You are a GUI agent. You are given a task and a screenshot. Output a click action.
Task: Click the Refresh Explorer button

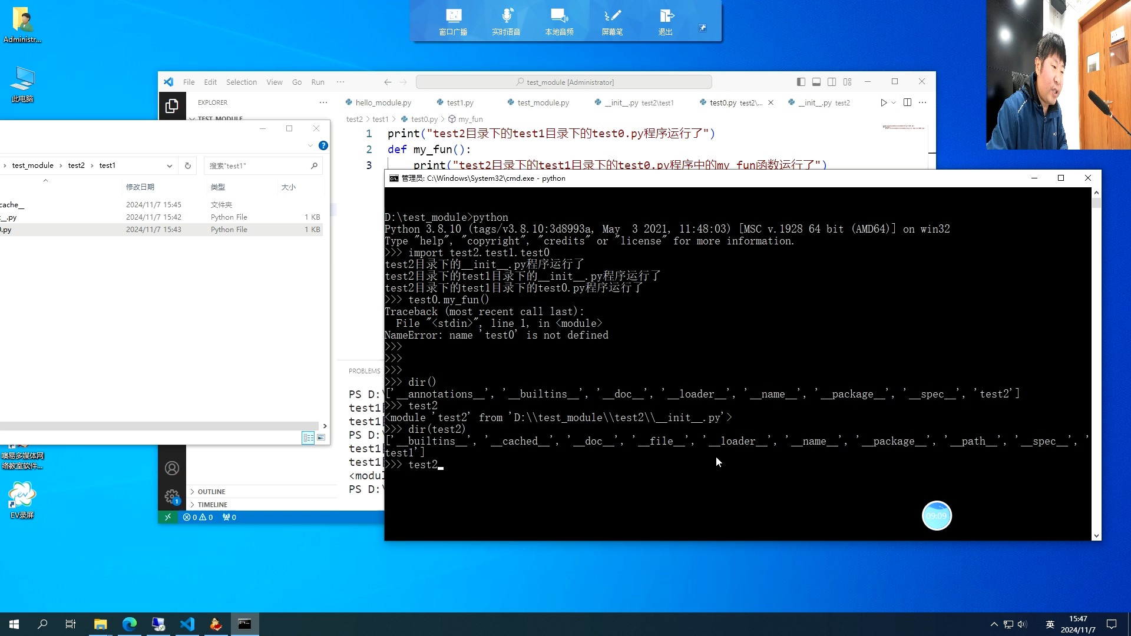[x=187, y=165]
